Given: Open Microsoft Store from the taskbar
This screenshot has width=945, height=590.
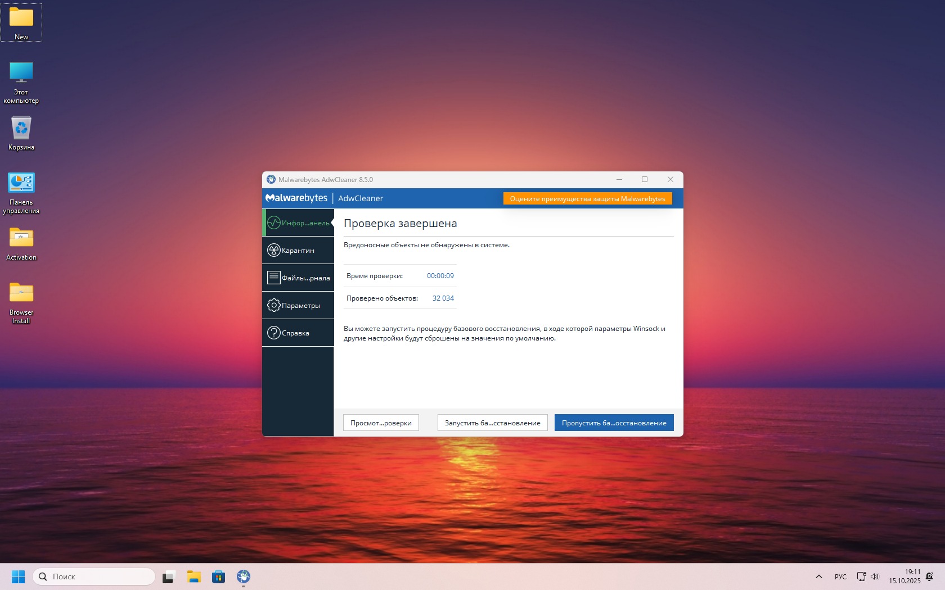Looking at the screenshot, I should click(219, 577).
